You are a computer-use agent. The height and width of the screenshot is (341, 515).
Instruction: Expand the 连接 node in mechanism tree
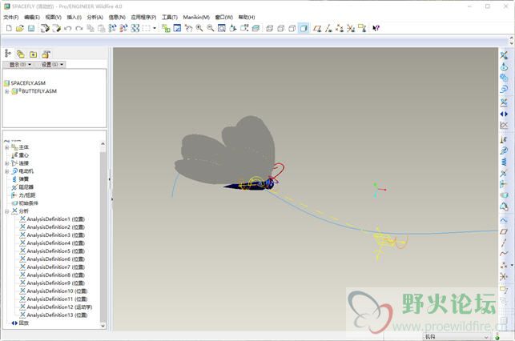pos(6,163)
